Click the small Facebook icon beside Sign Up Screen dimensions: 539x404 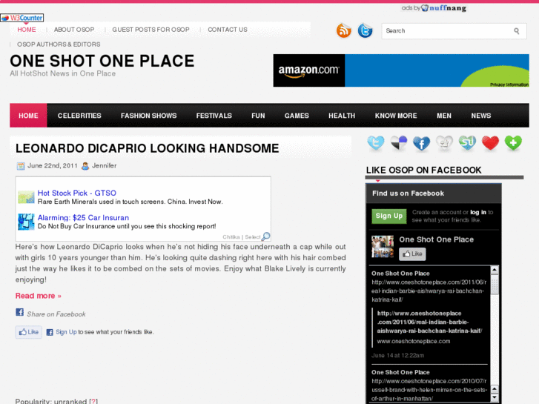point(50,332)
